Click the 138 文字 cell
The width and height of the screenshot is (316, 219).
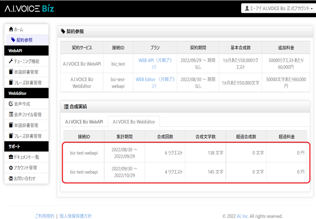point(206,153)
